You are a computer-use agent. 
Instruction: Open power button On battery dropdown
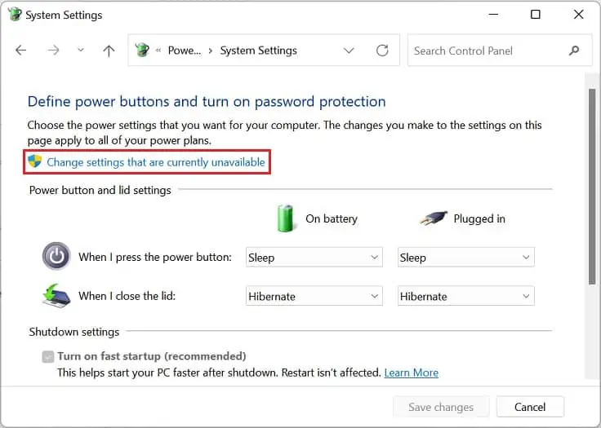click(x=314, y=258)
